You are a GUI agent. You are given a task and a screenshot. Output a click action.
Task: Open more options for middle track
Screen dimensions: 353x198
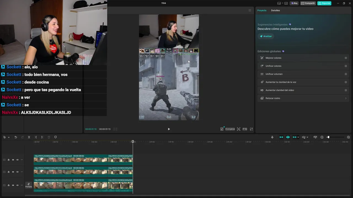[22, 172]
